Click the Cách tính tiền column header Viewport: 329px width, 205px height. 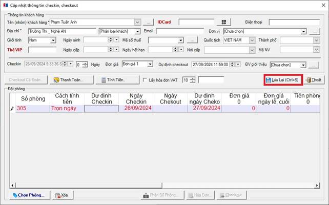point(67,98)
